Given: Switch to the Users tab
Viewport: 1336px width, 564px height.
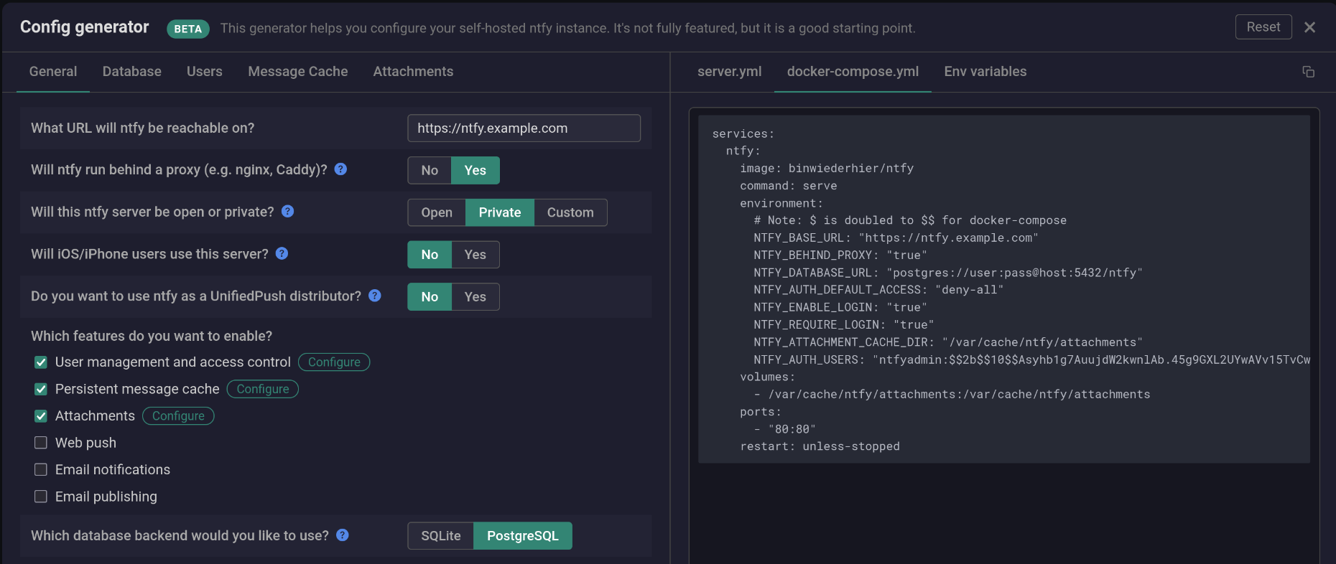Looking at the screenshot, I should (205, 72).
